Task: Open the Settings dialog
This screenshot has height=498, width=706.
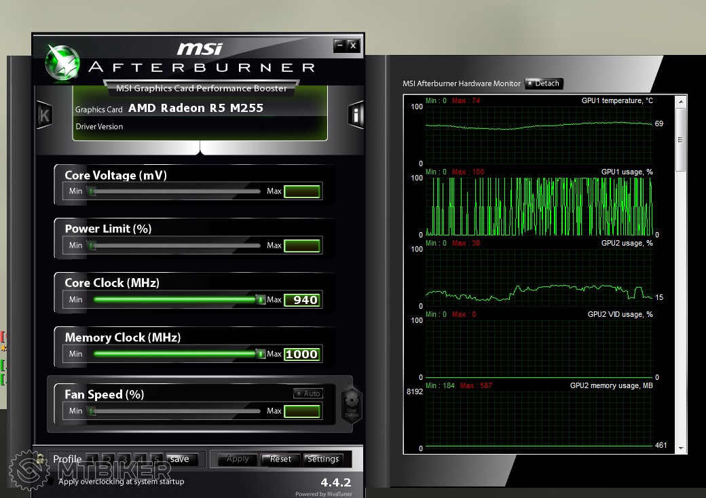Action: (322, 459)
